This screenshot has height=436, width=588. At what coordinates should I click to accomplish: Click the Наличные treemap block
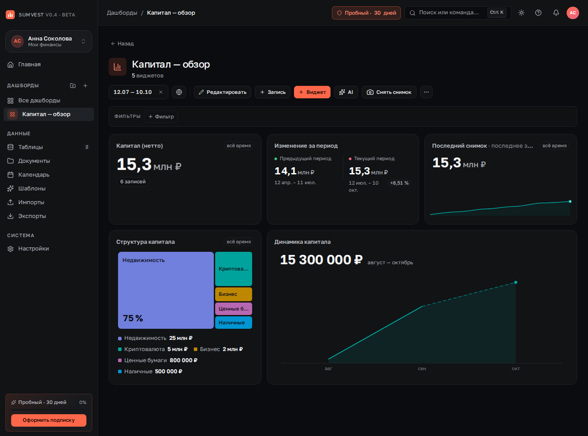(x=233, y=323)
